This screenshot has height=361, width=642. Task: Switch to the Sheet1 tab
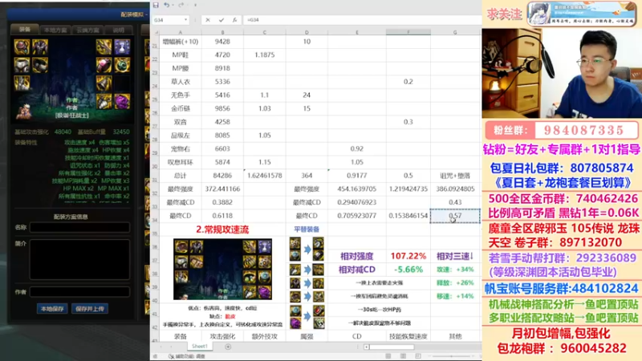[x=199, y=347]
